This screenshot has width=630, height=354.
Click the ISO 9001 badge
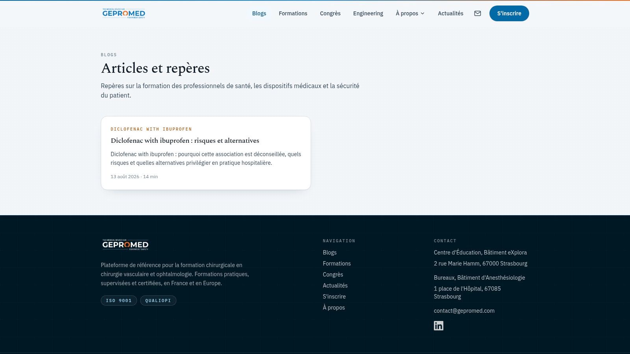tap(119, 301)
